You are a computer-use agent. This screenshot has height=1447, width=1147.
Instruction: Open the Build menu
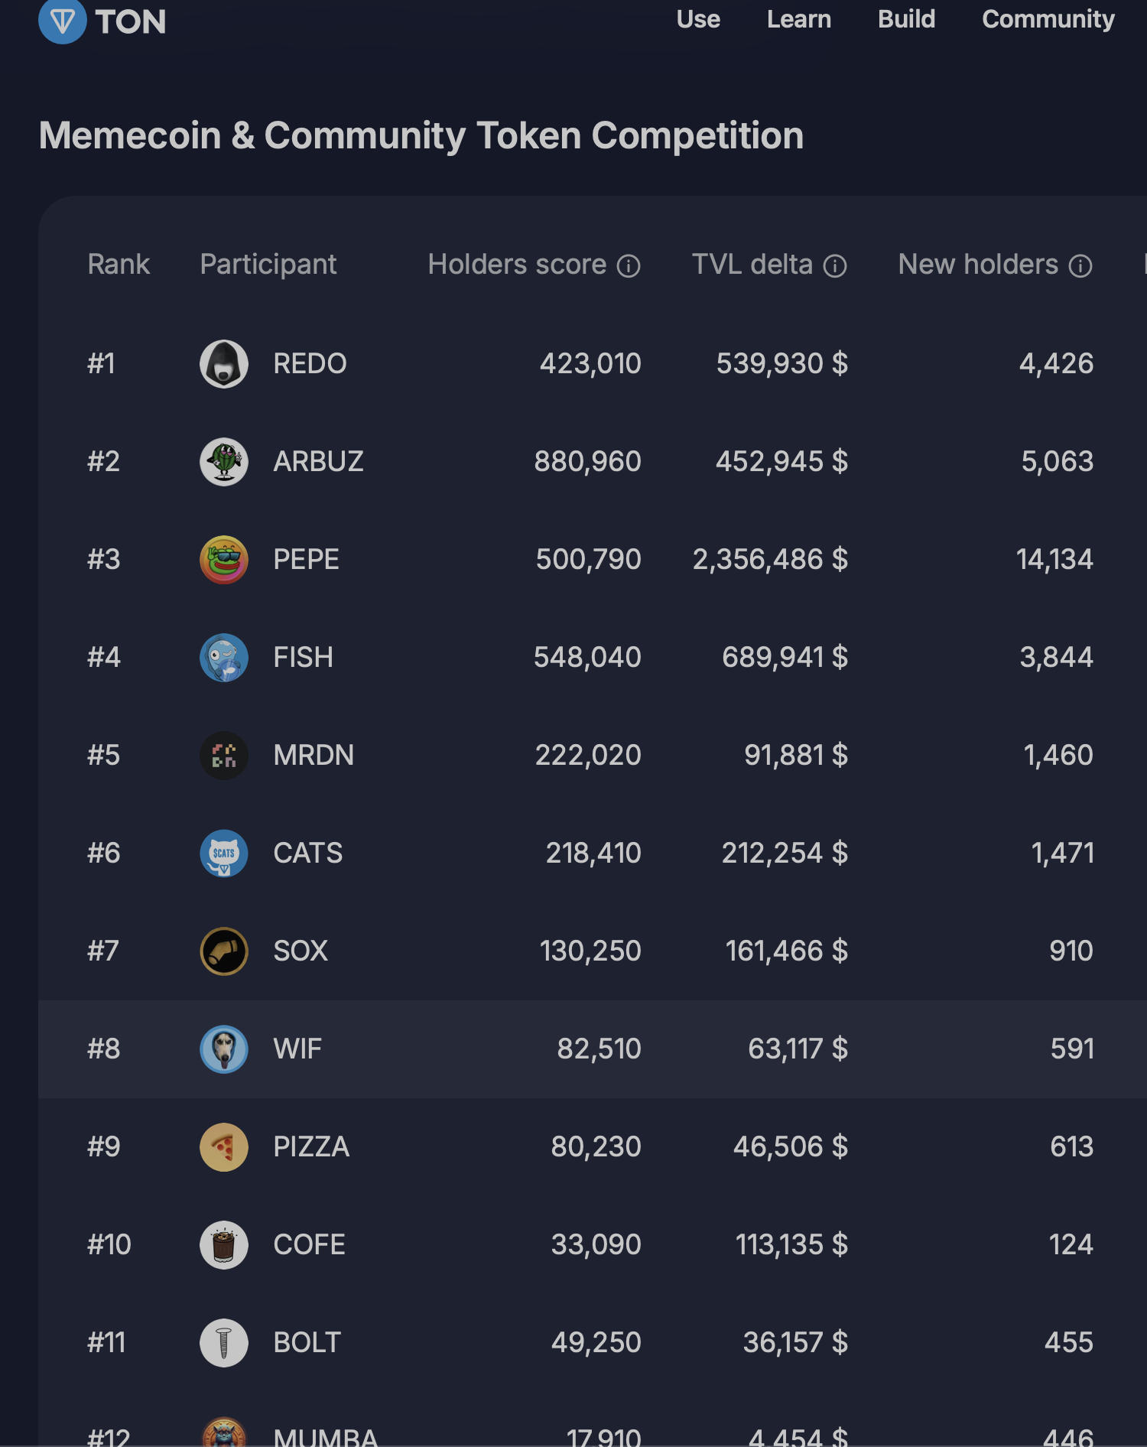click(x=906, y=19)
